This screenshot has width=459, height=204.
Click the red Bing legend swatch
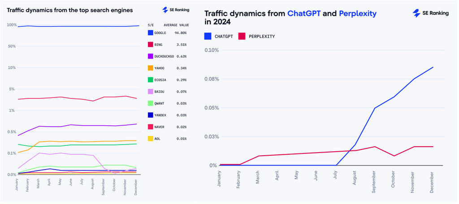click(151, 44)
